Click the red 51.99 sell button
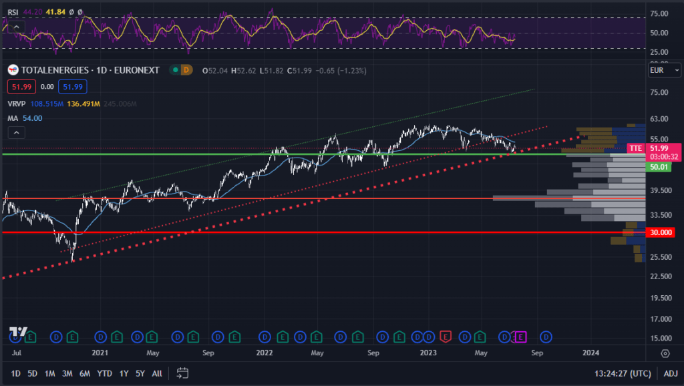 (21, 87)
